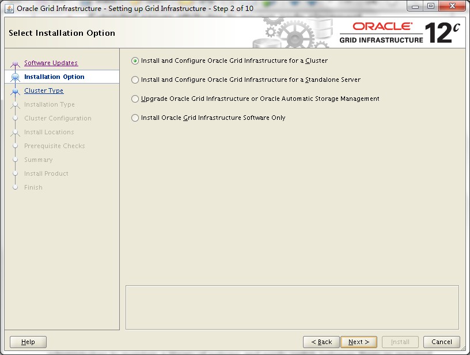470x355 pixels.
Task: Go to the Cluster Type step
Action: [x=44, y=90]
